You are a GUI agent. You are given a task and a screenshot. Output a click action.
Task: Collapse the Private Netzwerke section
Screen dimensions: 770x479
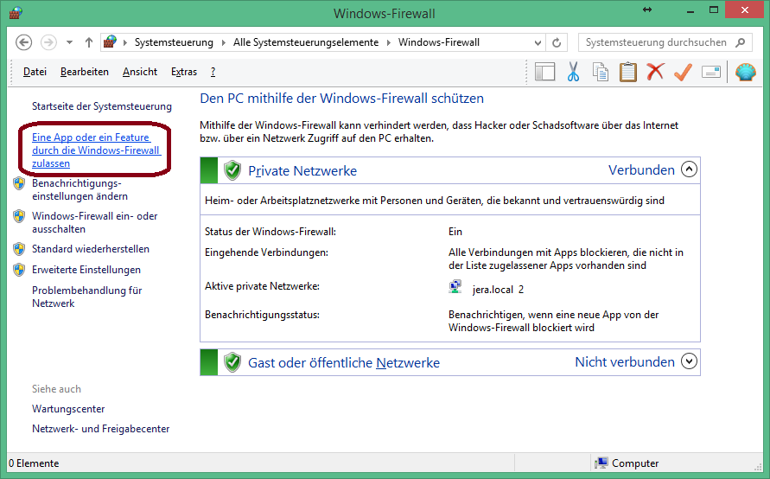click(689, 169)
